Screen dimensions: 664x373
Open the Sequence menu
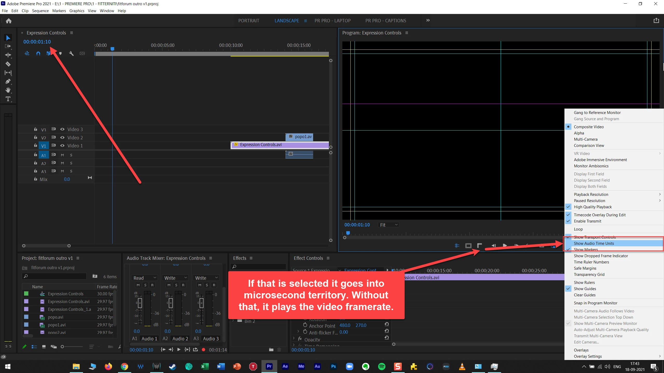tap(40, 11)
